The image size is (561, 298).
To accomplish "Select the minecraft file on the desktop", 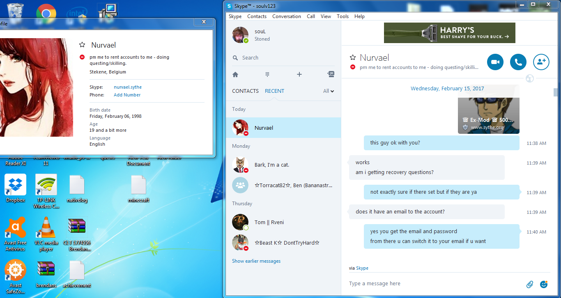I will tap(138, 189).
